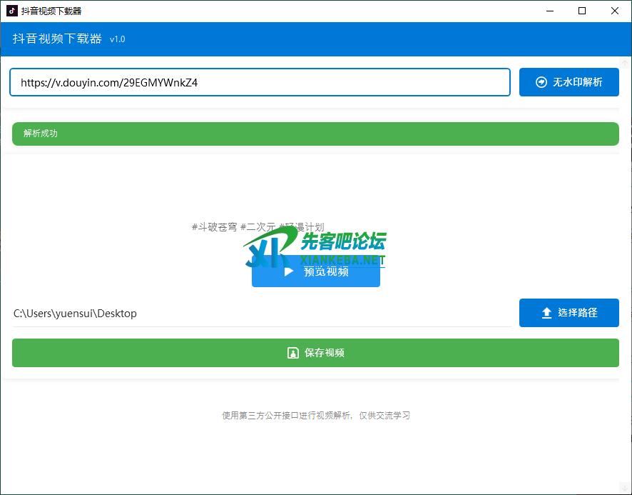Open preview using 预览视频 label
This screenshot has width=632, height=495.
pos(326,271)
